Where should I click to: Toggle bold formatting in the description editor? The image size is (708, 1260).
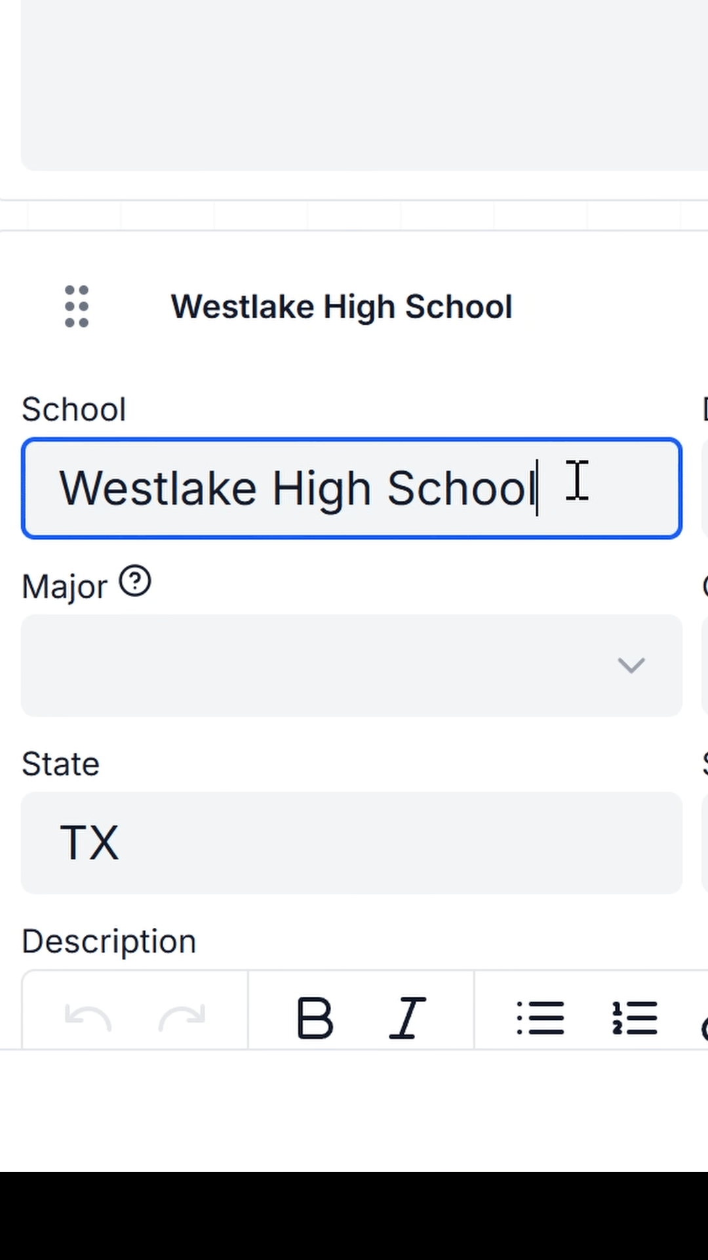(x=315, y=1018)
